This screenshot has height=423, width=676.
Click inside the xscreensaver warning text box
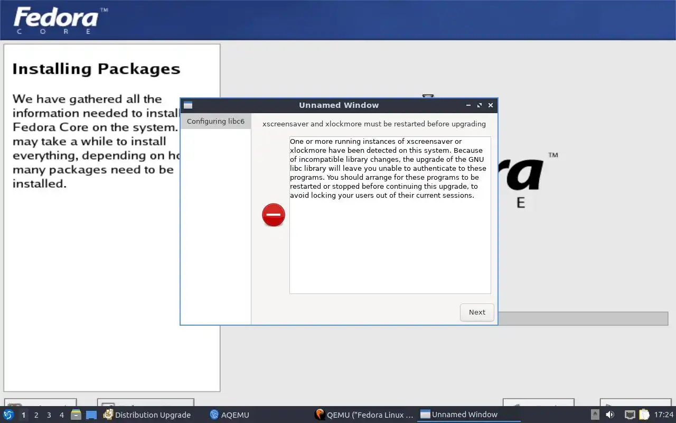pos(390,215)
